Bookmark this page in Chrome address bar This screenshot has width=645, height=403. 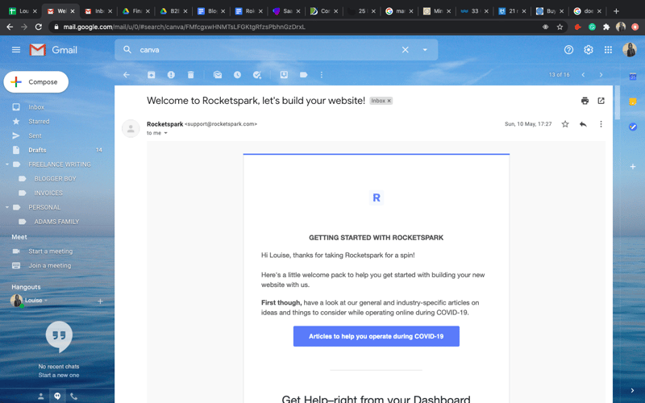coord(560,27)
